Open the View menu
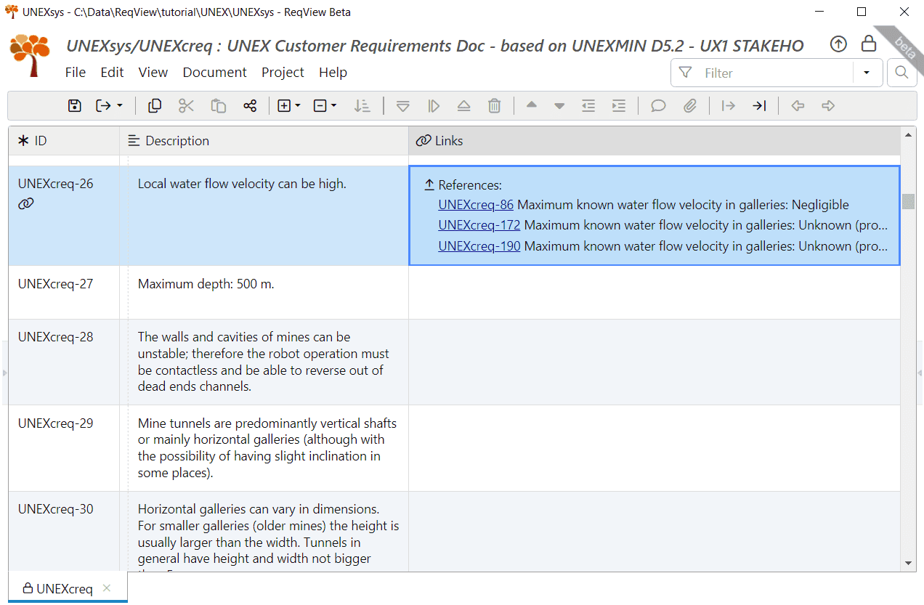The height and width of the screenshot is (605, 924). (153, 73)
